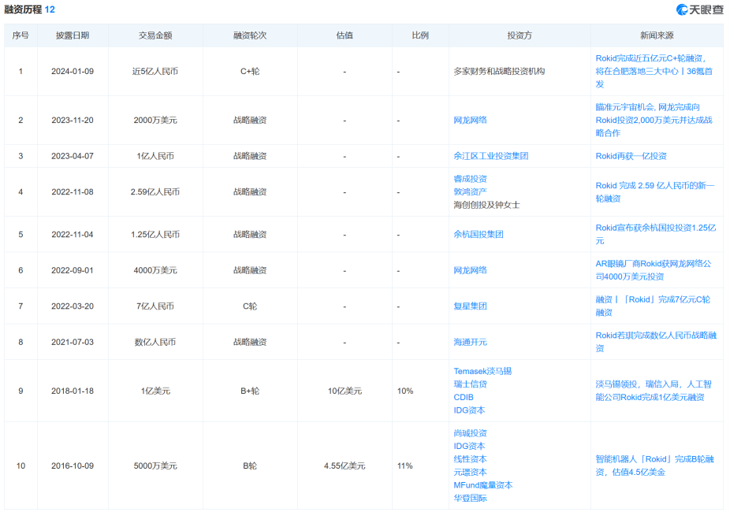Select the date cell 2024-01-09
Viewport: 730px width, 512px height.
click(x=73, y=71)
